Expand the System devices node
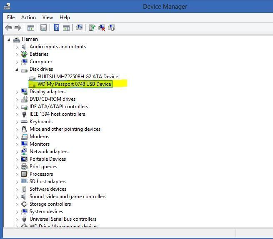The width and height of the screenshot is (273, 239). pos(17,212)
